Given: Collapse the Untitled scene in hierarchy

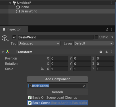Looking at the screenshot, I should pos(10,3).
